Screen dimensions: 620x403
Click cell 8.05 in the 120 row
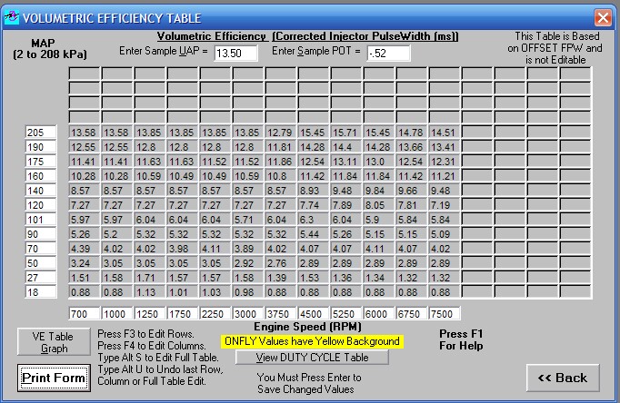[x=379, y=205]
